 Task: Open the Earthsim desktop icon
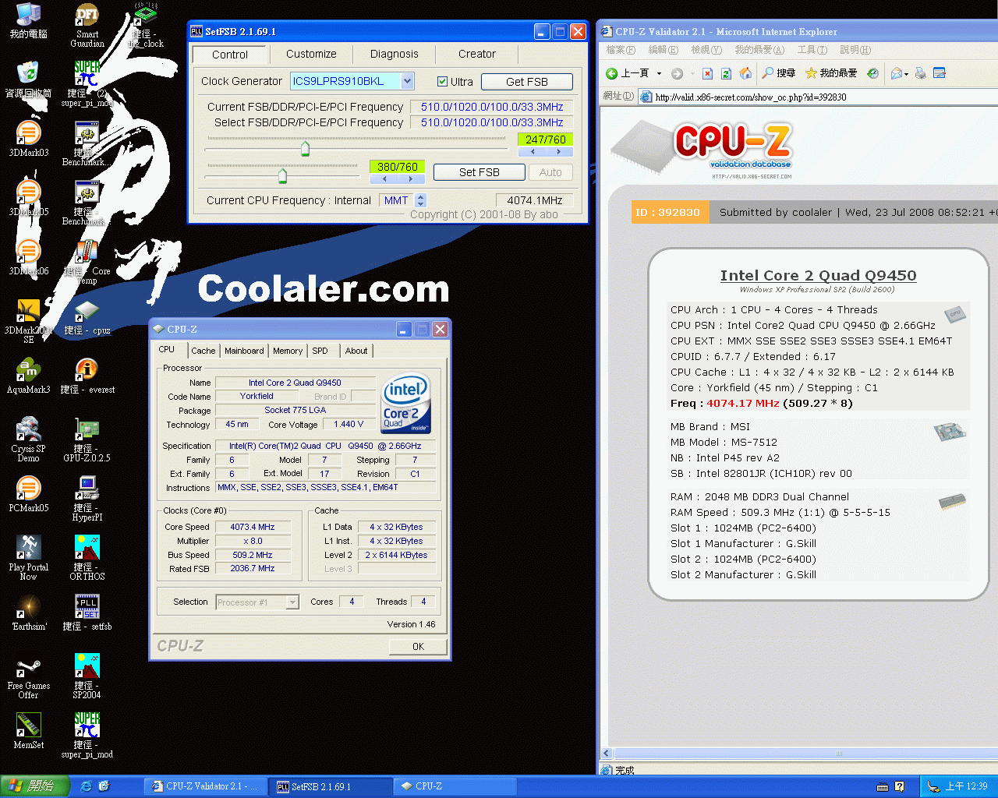(29, 613)
